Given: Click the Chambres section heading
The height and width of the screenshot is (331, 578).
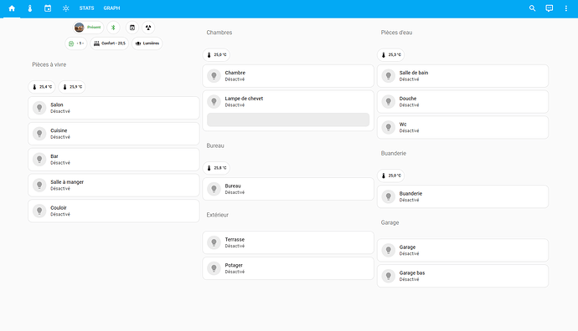Looking at the screenshot, I should 219,33.
